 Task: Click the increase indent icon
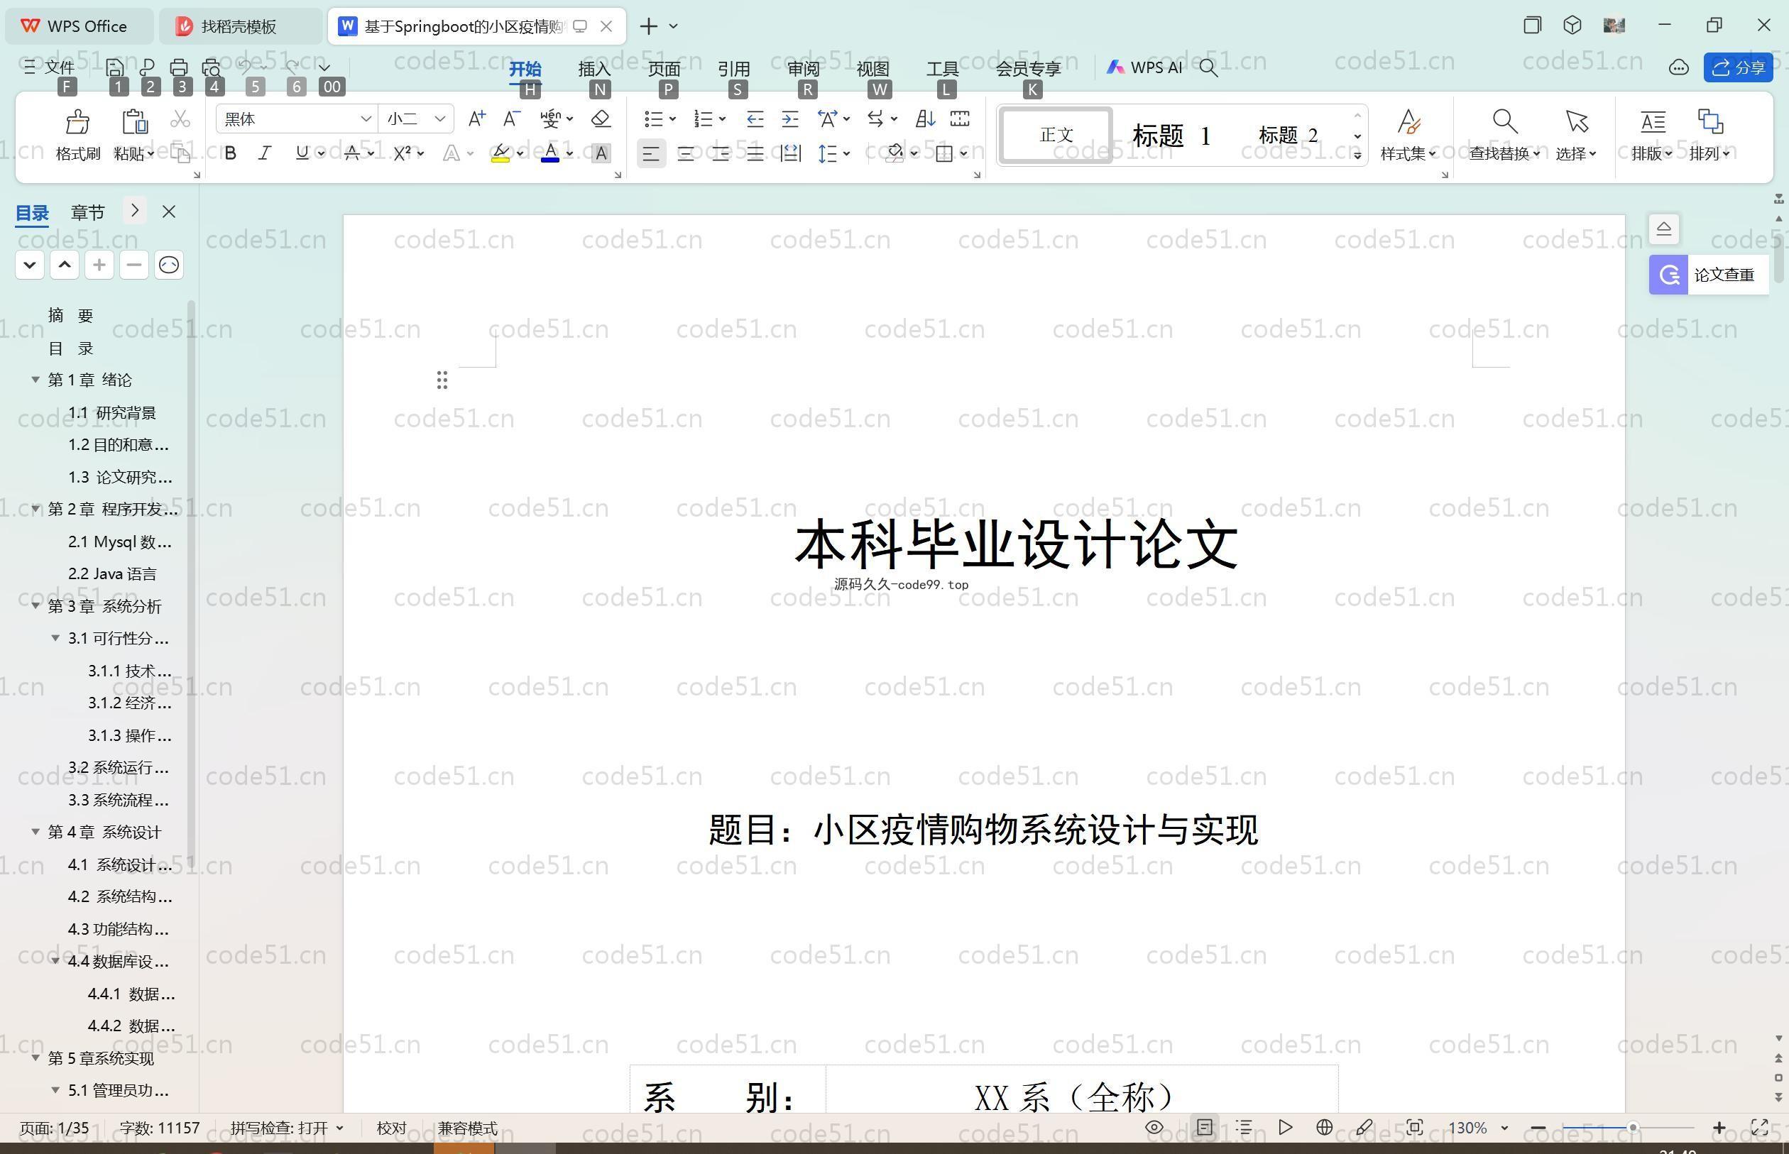(x=790, y=119)
